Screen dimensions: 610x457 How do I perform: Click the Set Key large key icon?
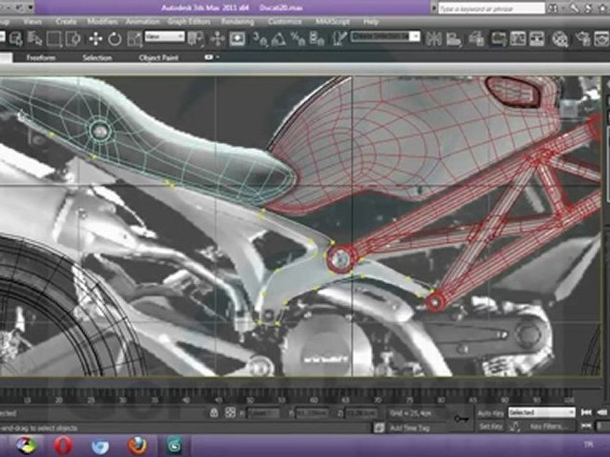461,419
